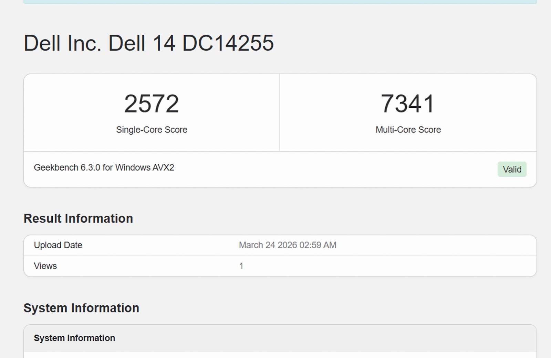The width and height of the screenshot is (551, 358).
Task: Click Dell Inc. in the page title
Action: click(62, 43)
